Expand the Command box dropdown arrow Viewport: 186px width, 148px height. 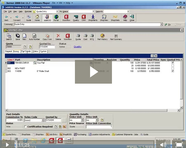161,24
